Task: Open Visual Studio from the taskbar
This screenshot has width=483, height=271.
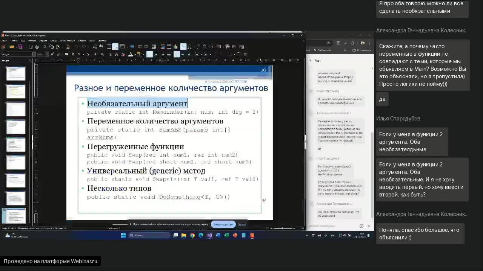Action: (209, 235)
